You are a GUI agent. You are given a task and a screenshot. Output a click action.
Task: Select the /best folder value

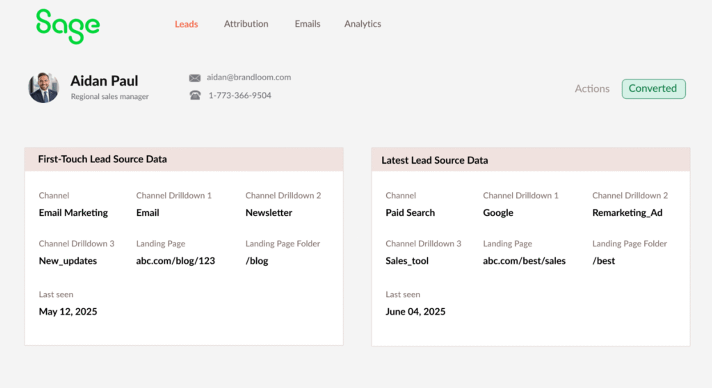(603, 261)
